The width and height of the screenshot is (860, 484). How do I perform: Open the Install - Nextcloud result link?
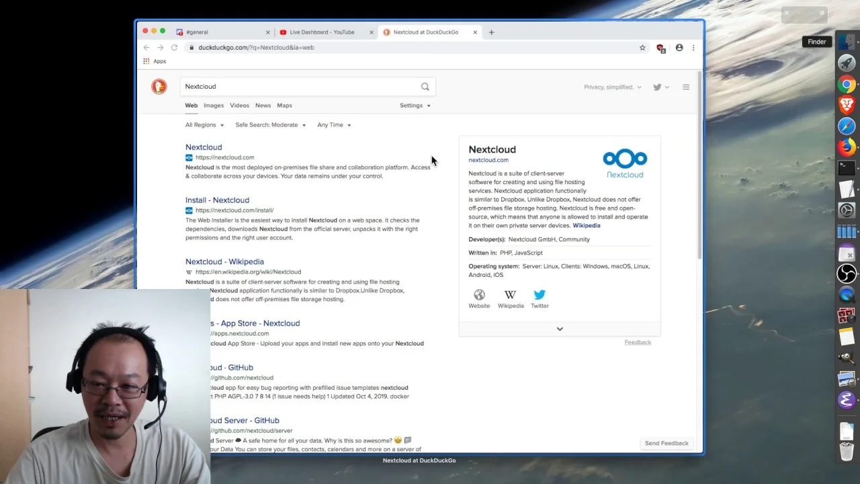[217, 200]
